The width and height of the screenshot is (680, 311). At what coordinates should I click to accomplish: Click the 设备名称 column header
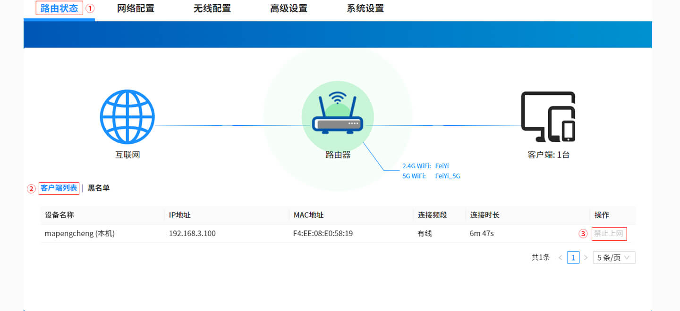(58, 215)
